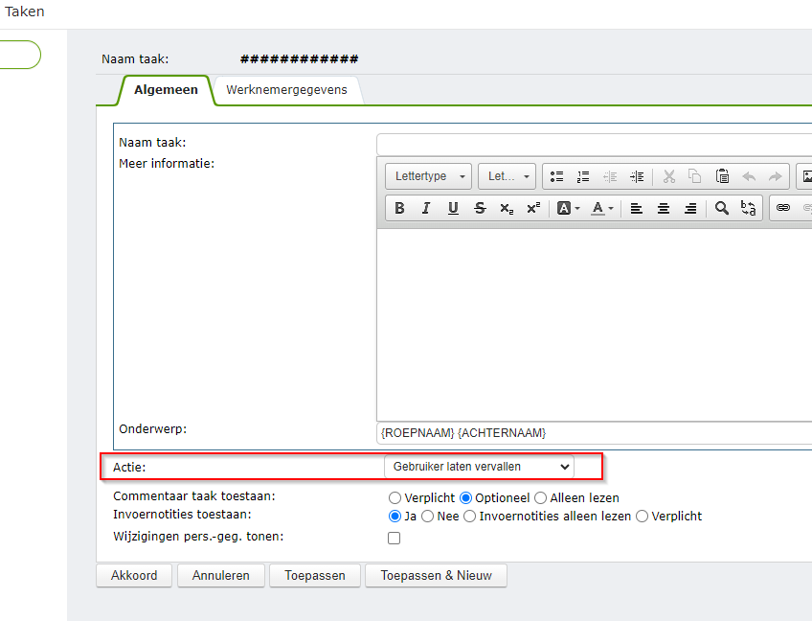The width and height of the screenshot is (812, 621).
Task: Paste from clipboard in editor toolbar
Action: (722, 176)
